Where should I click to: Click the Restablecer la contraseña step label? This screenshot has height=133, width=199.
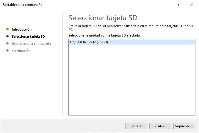[31, 44]
